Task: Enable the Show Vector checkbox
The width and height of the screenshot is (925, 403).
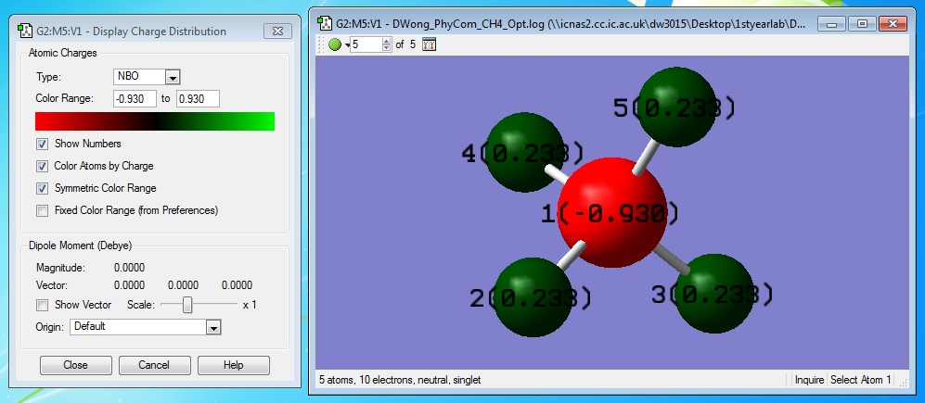Action: (43, 305)
